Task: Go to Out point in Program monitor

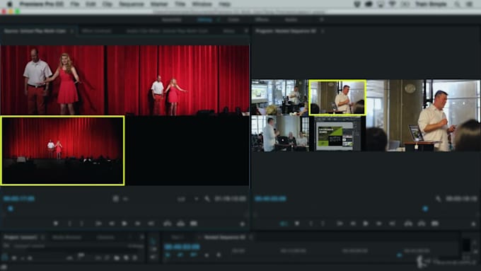Action: (393, 224)
